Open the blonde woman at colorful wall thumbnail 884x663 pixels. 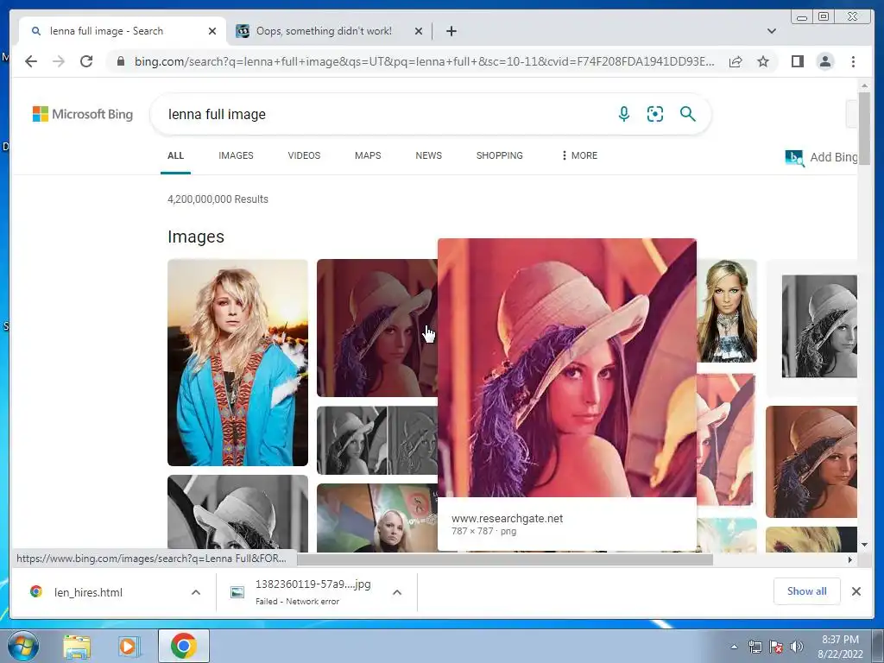coord(376,518)
